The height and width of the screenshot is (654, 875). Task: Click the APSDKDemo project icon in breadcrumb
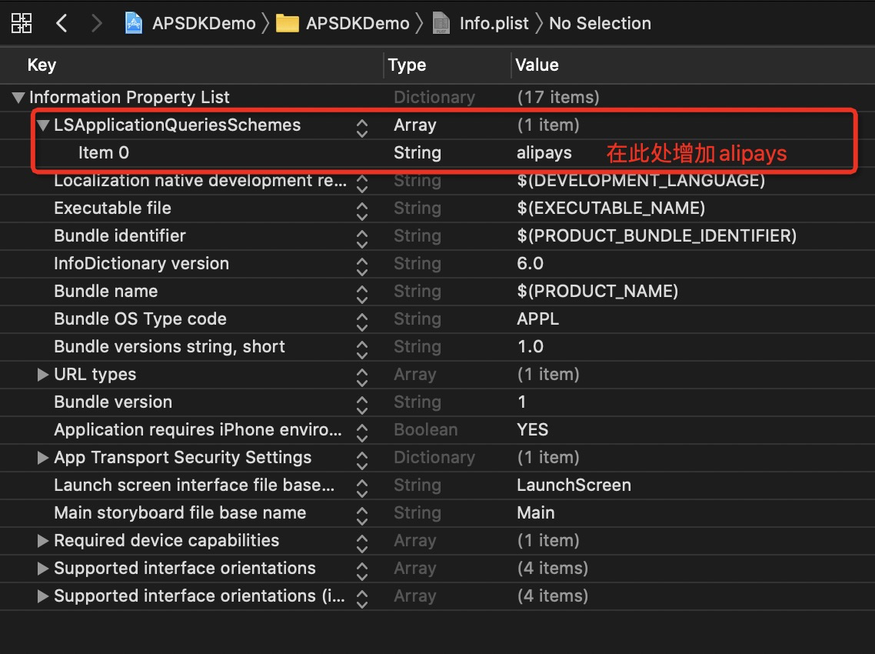pos(133,23)
